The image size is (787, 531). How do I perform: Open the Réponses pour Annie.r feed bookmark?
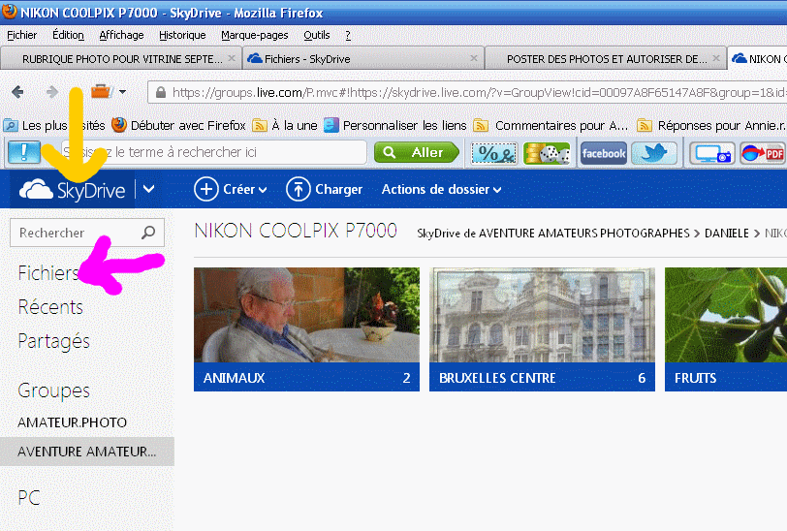point(711,125)
